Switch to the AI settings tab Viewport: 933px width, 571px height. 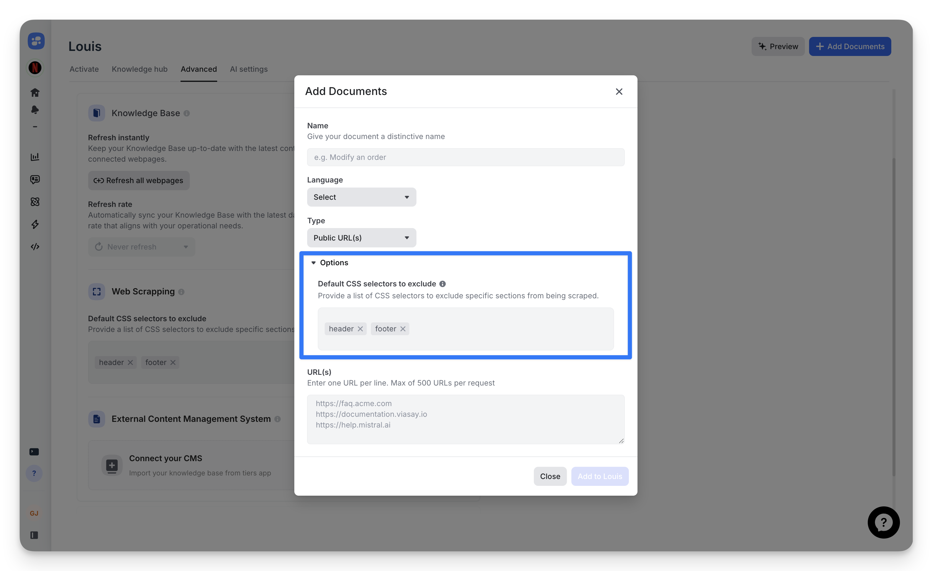pos(248,69)
